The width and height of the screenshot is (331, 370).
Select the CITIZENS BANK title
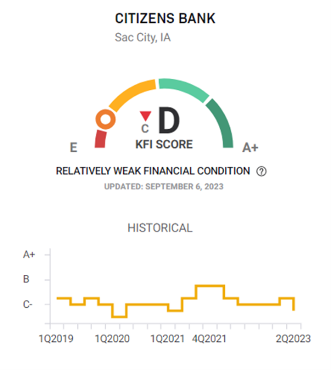tap(165, 18)
